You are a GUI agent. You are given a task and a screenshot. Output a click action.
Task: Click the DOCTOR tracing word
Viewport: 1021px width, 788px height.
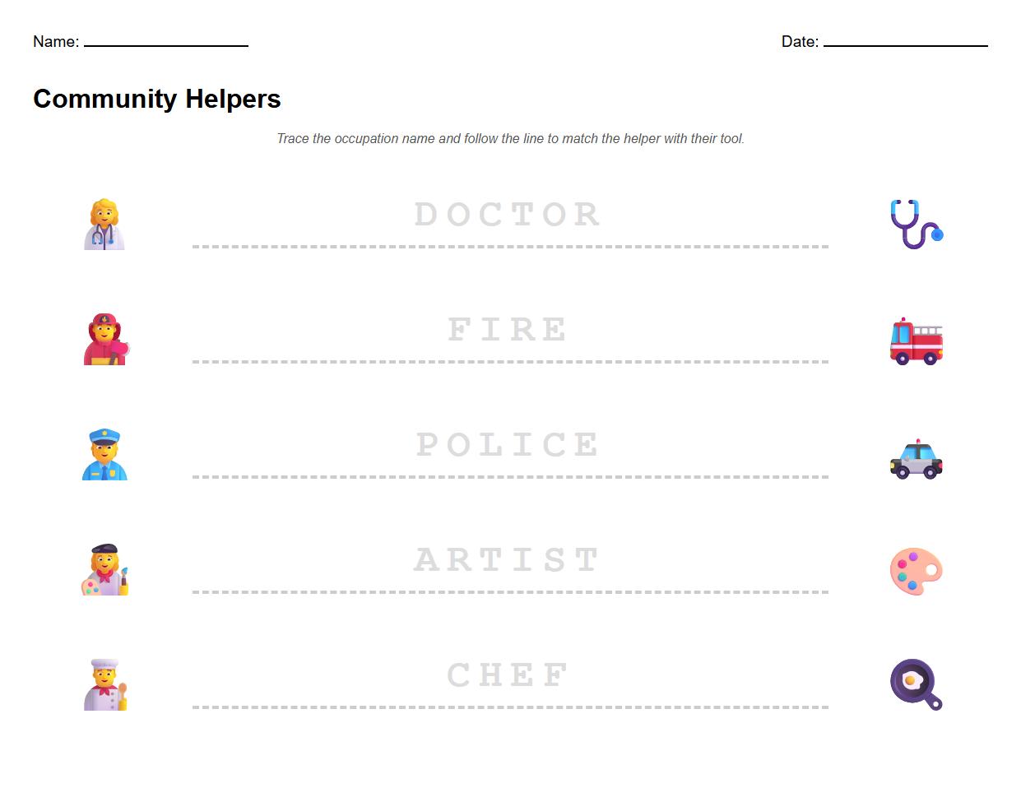[x=508, y=215]
